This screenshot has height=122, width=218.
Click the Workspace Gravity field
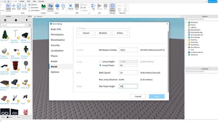(128, 50)
